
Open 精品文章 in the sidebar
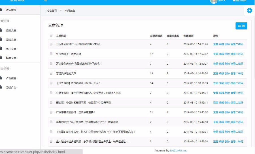[11, 58]
